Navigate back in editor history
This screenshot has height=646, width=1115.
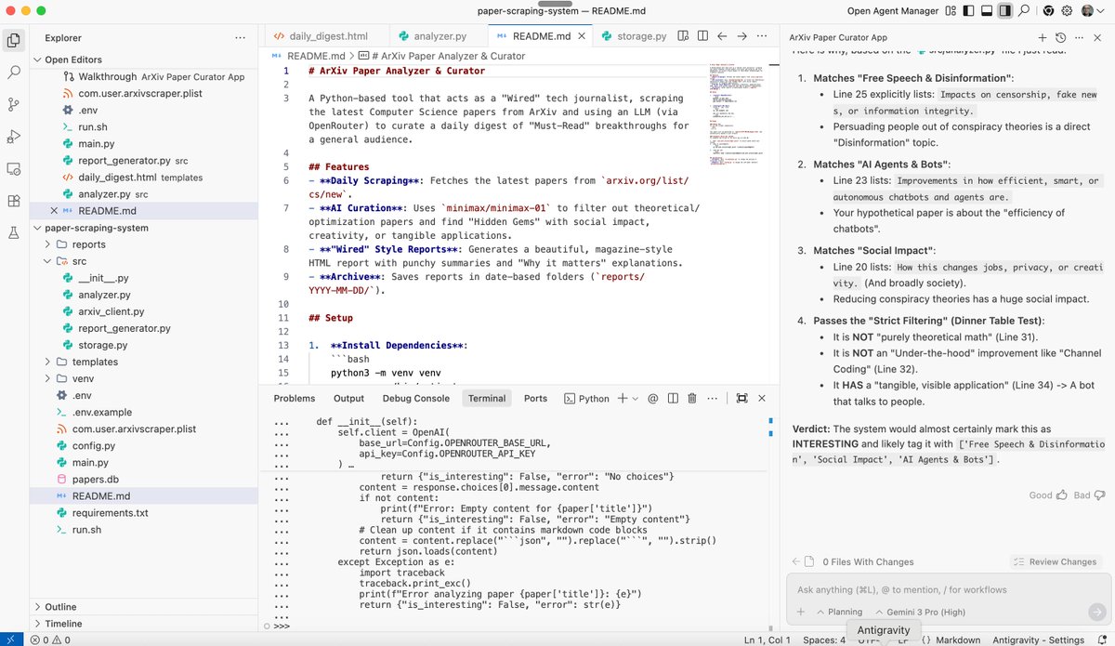pyautogui.click(x=721, y=36)
